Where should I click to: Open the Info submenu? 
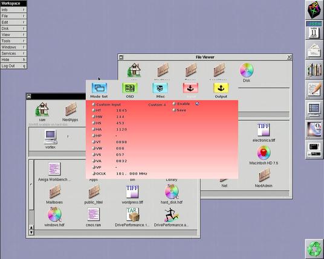click(x=13, y=10)
